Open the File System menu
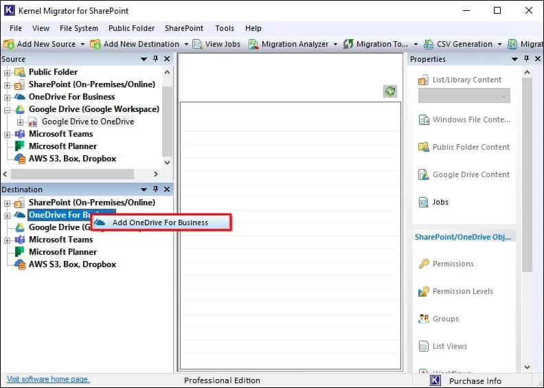544x388 pixels. point(79,28)
